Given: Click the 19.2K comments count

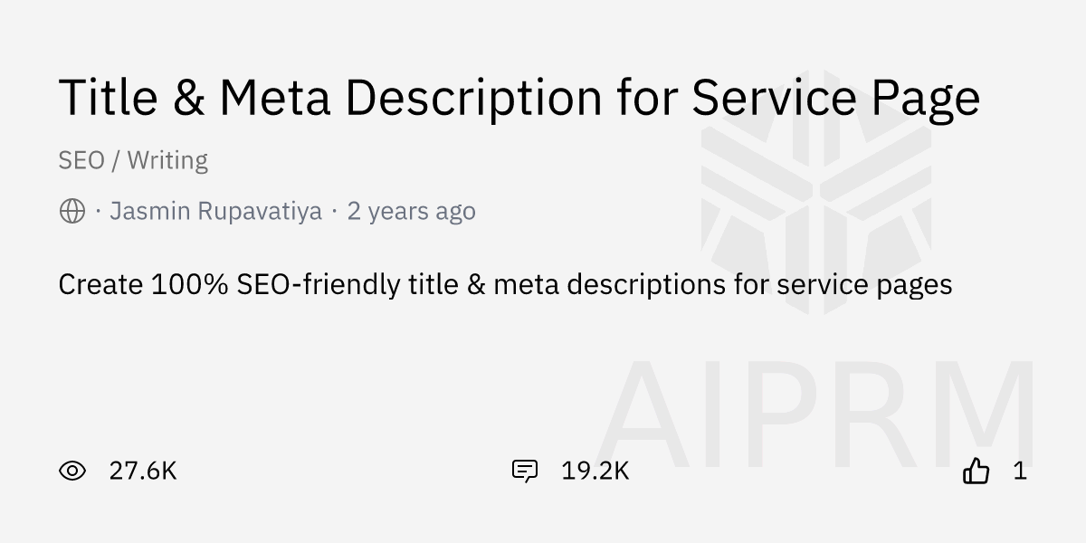Looking at the screenshot, I should (595, 471).
